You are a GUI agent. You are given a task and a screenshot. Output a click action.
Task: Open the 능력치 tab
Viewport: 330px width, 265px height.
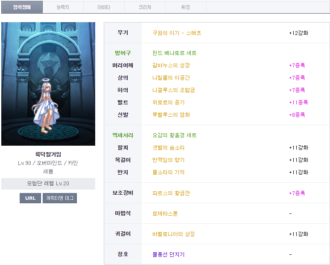[x=63, y=7]
